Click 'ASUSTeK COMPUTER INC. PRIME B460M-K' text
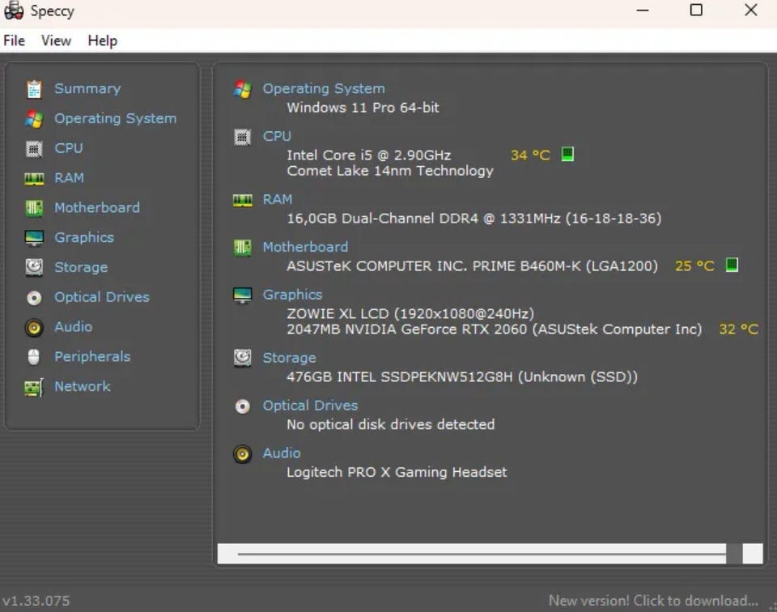Screen dimensions: 777x612 [x=472, y=266]
